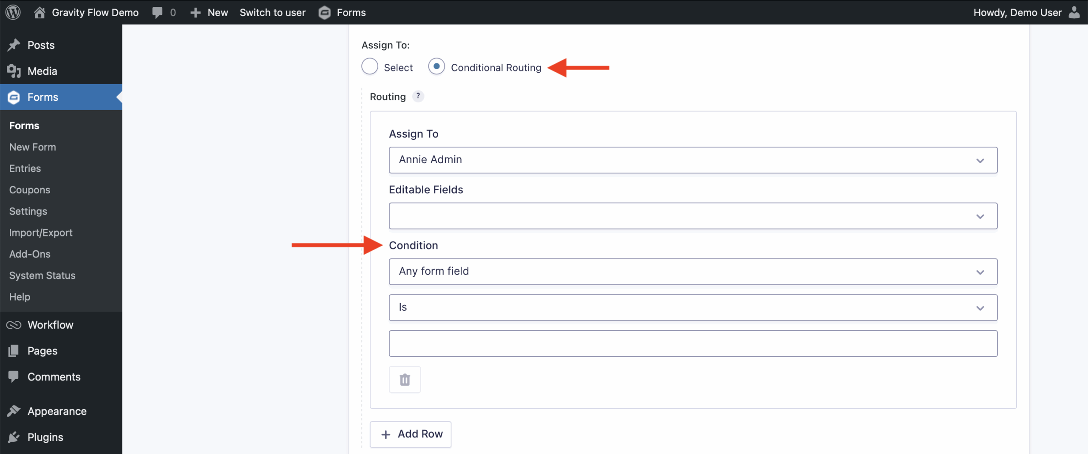Open Plugins in the sidebar
Viewport: 1088px width, 454px height.
45,437
